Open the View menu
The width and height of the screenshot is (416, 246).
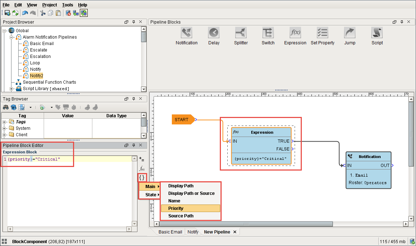pos(32,5)
